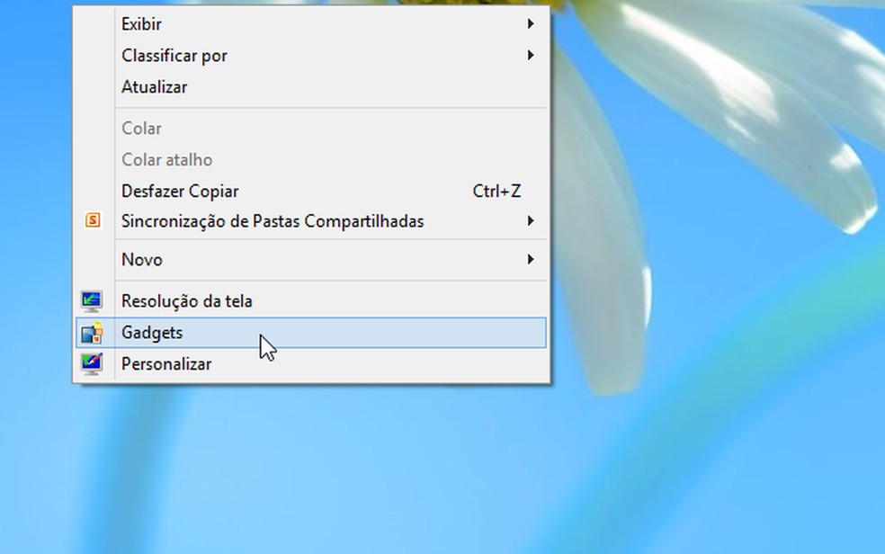Choose Personalizar from the context menu
Viewport: 885px width, 554px height.
pos(311,364)
